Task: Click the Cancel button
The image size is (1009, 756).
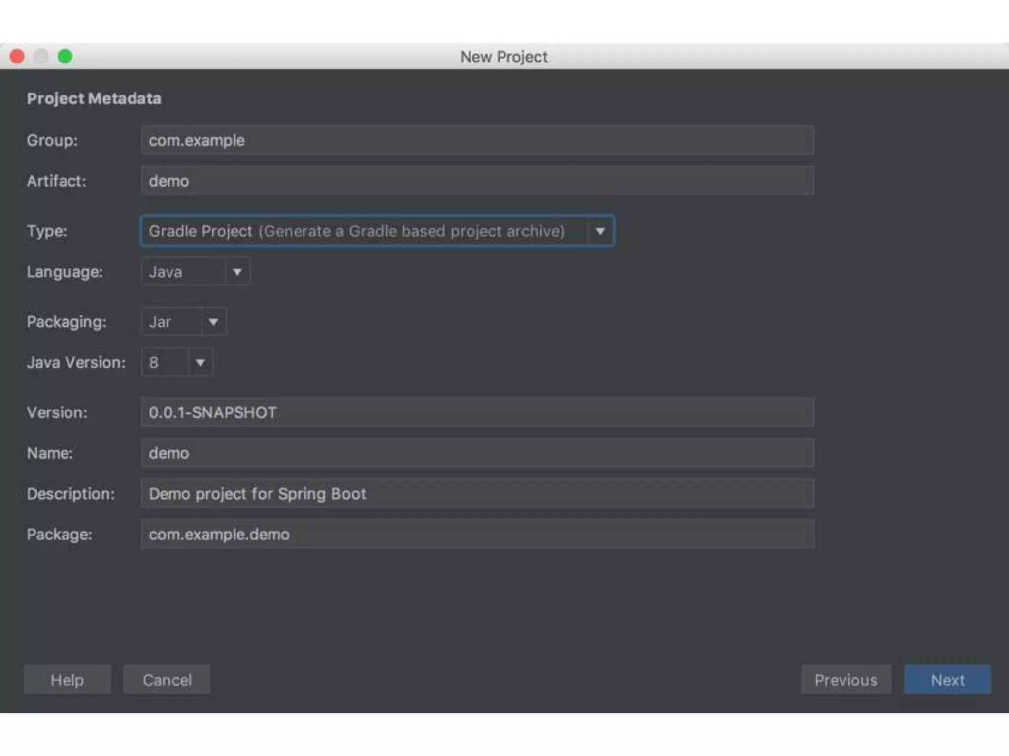Action: point(167,680)
